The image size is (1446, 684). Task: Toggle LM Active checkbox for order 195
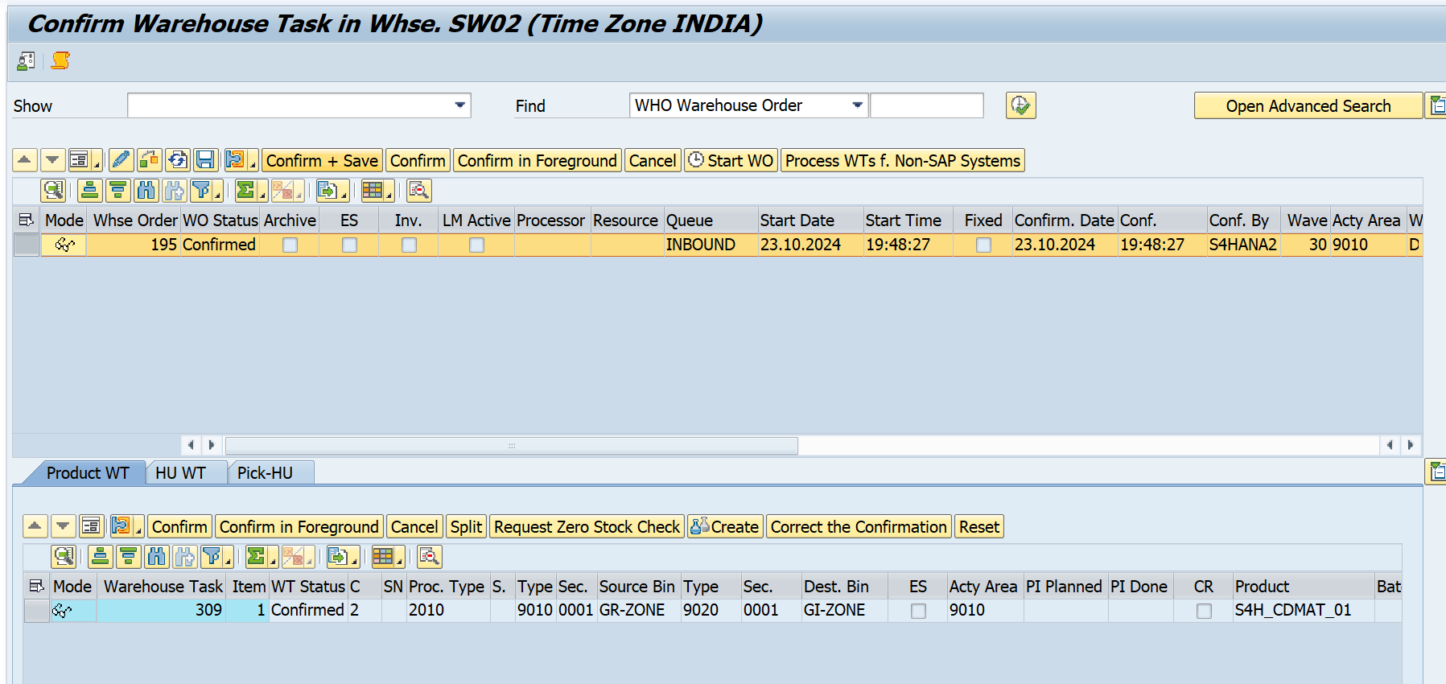[476, 245]
